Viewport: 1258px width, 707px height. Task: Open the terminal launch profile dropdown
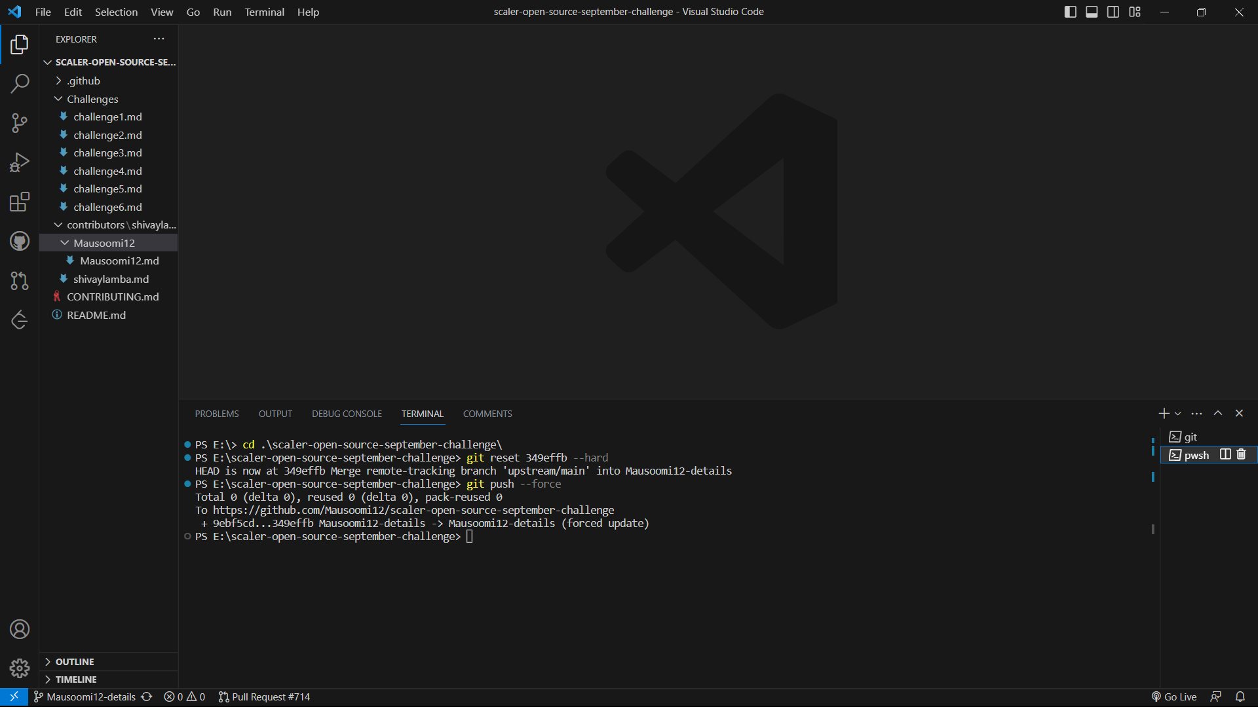1178,413
